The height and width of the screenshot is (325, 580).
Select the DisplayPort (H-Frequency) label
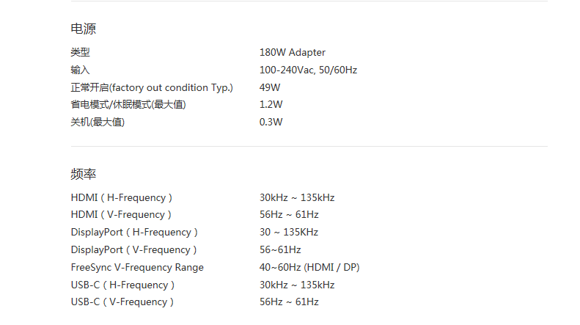pos(134,233)
